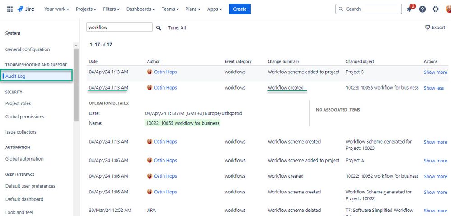The image size is (451, 216).
Task: Click Show more for Project B row
Action: click(436, 72)
